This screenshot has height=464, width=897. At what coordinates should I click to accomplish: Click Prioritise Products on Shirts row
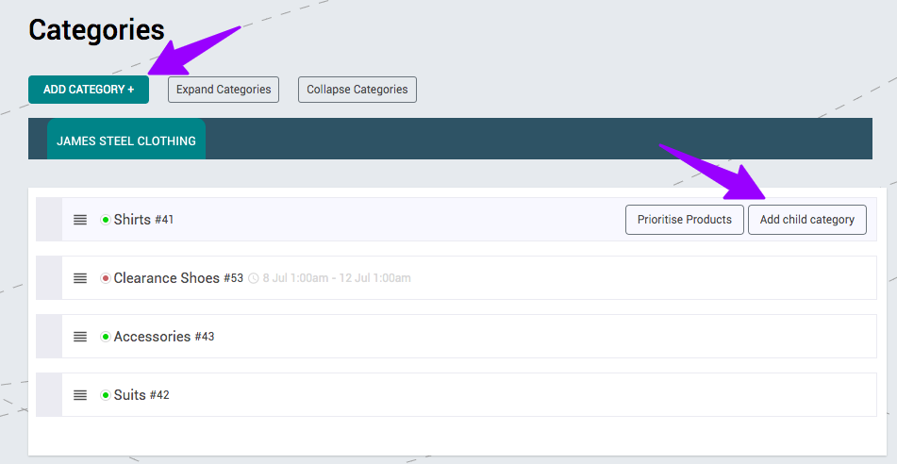(685, 220)
